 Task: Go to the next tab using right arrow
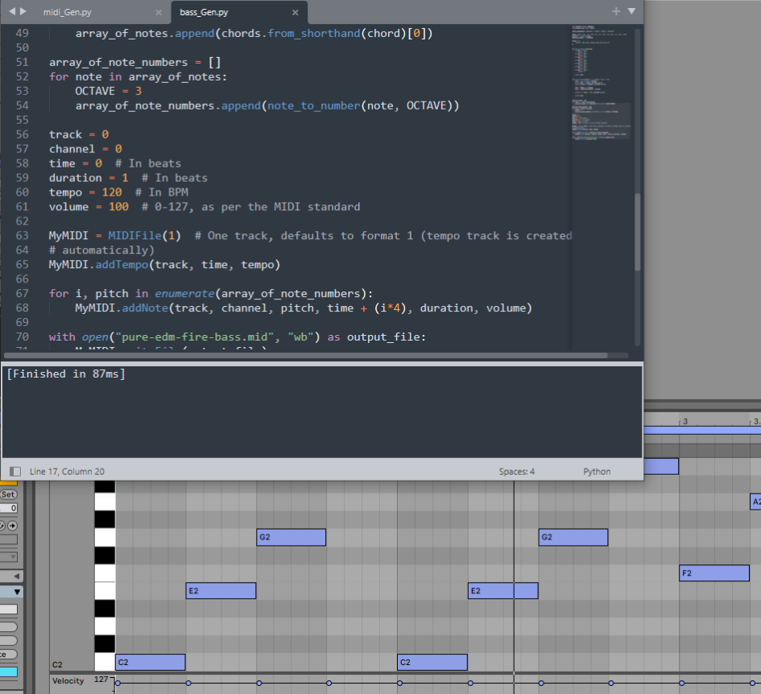click(x=23, y=11)
